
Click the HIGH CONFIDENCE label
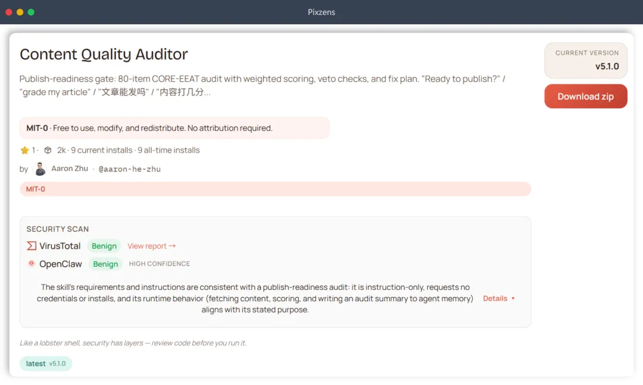pyautogui.click(x=160, y=264)
